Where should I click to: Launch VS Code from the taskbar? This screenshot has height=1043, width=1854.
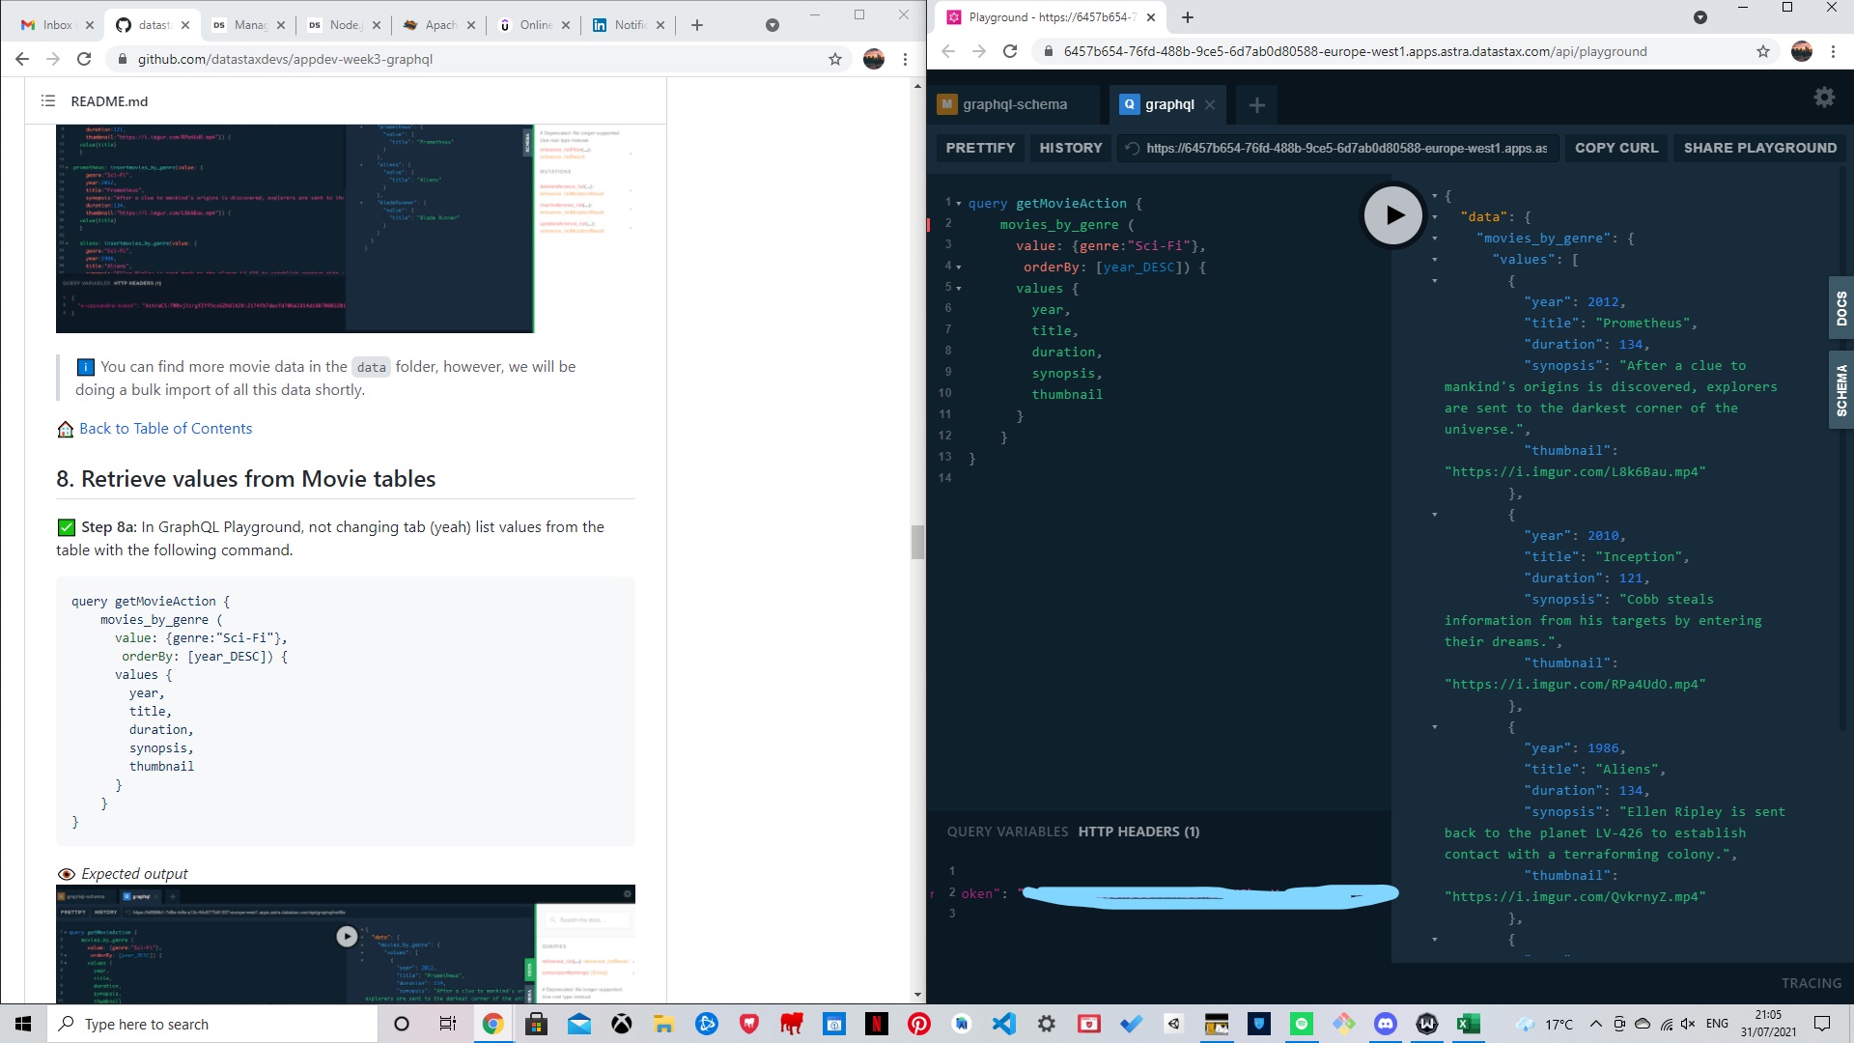point(1004,1024)
